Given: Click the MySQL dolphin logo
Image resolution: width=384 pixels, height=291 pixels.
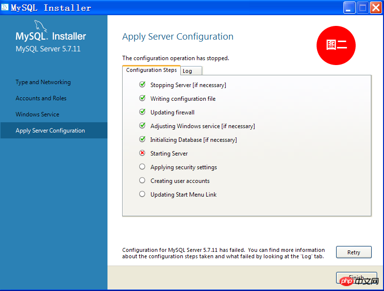Looking at the screenshot, I should pos(41,25).
